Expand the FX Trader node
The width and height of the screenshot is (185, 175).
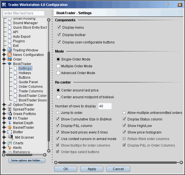coord(4,118)
